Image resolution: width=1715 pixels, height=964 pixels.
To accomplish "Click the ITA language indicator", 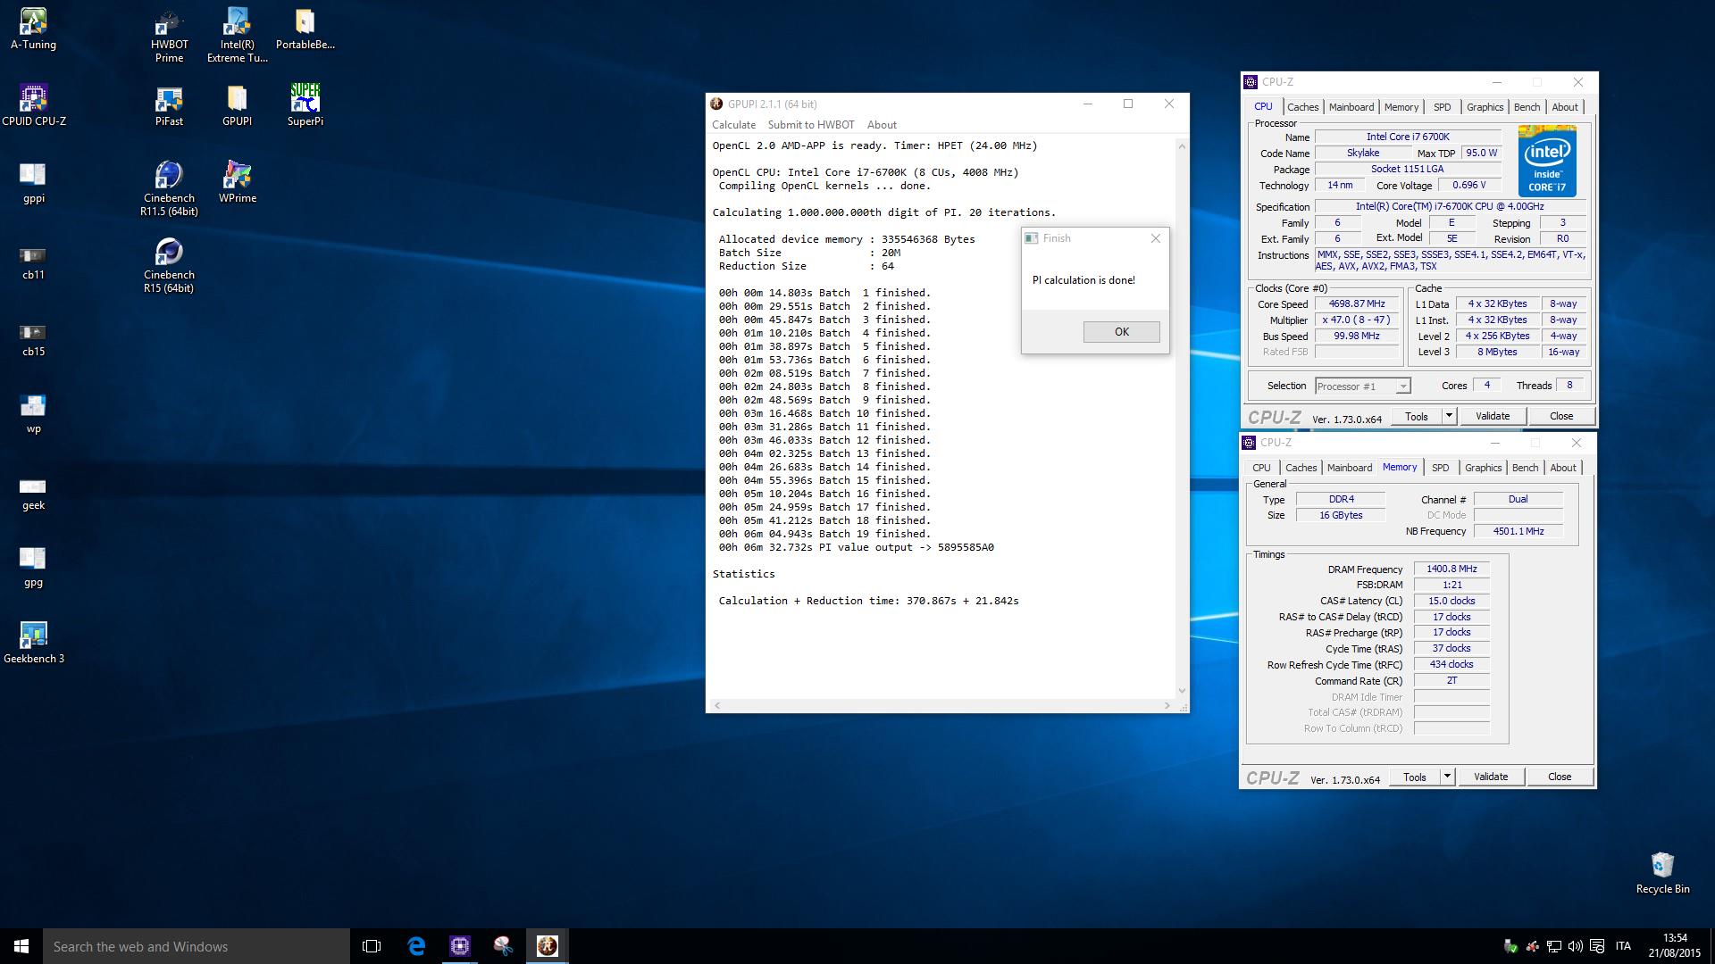I will [1623, 946].
